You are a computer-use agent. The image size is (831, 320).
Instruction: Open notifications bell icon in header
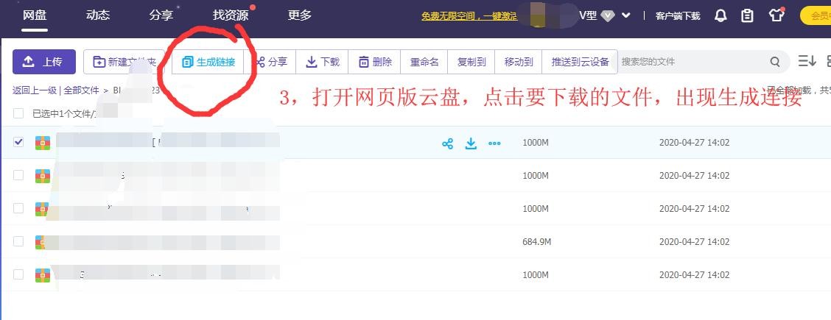click(x=721, y=15)
